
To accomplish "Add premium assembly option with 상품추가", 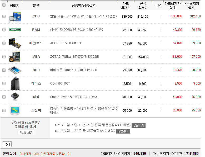I will pos(138,125).
